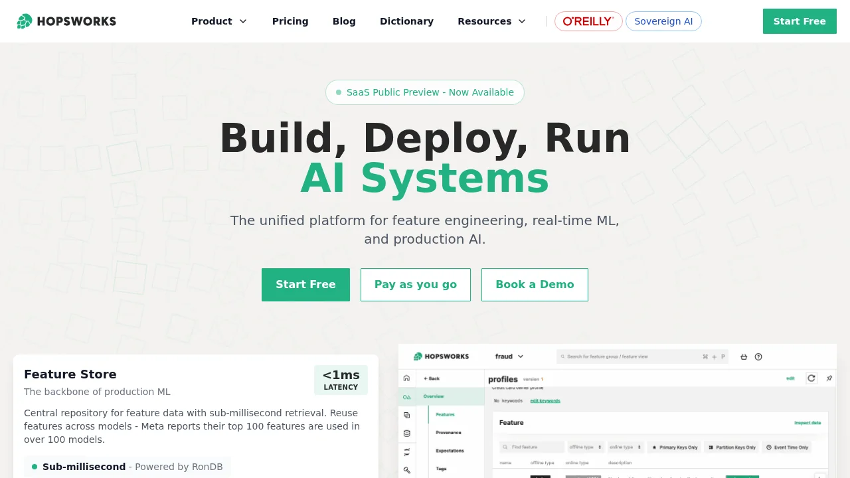850x478 pixels.
Task: Enable the Primary Keys Only filter
Action: click(674, 447)
